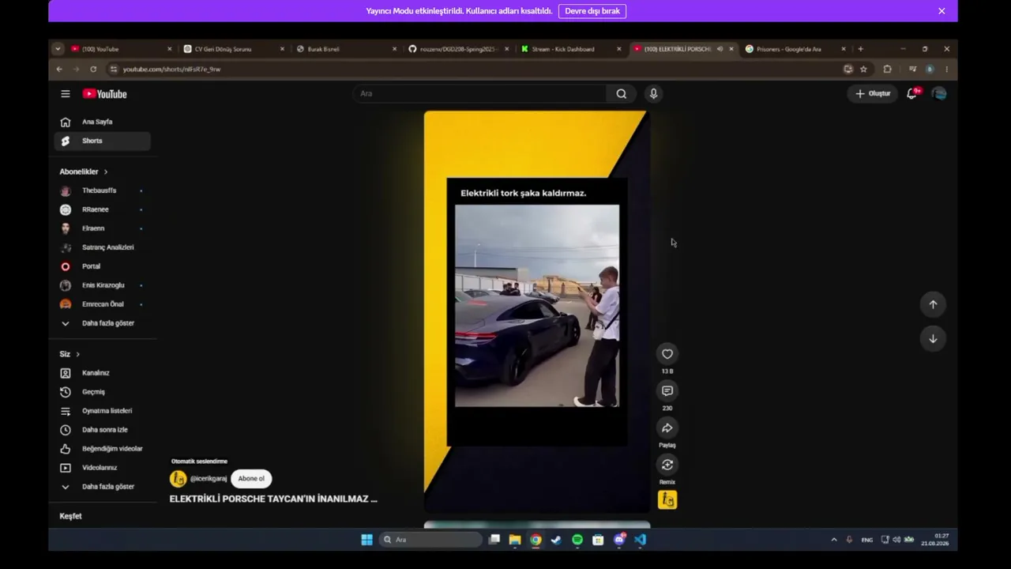
Task: Open Portal subscription channel
Action: point(103,266)
